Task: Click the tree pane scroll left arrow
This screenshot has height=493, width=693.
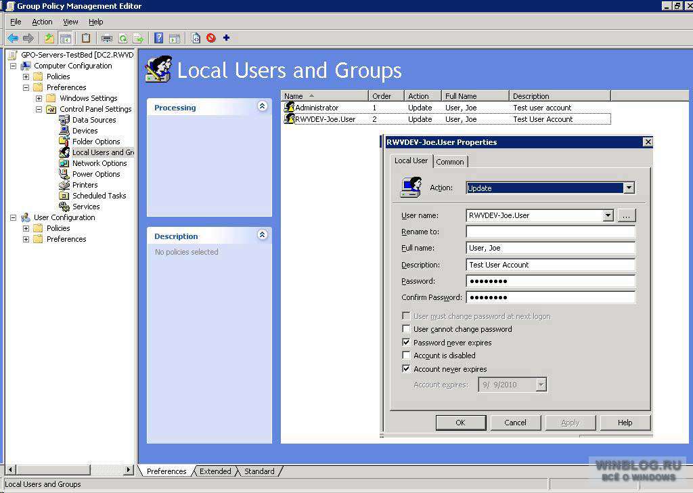Action: pyautogui.click(x=11, y=469)
